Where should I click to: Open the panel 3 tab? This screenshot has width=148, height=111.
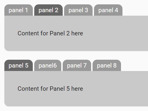78,10
